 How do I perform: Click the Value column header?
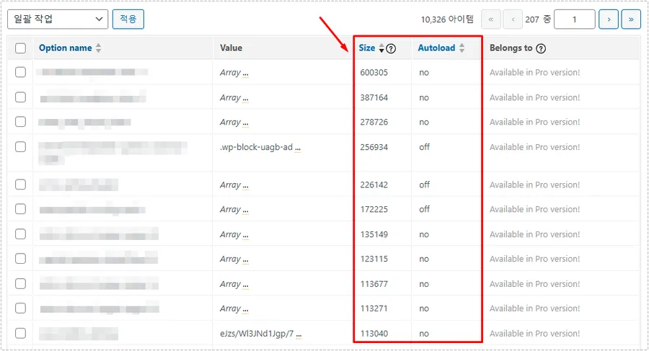(231, 48)
